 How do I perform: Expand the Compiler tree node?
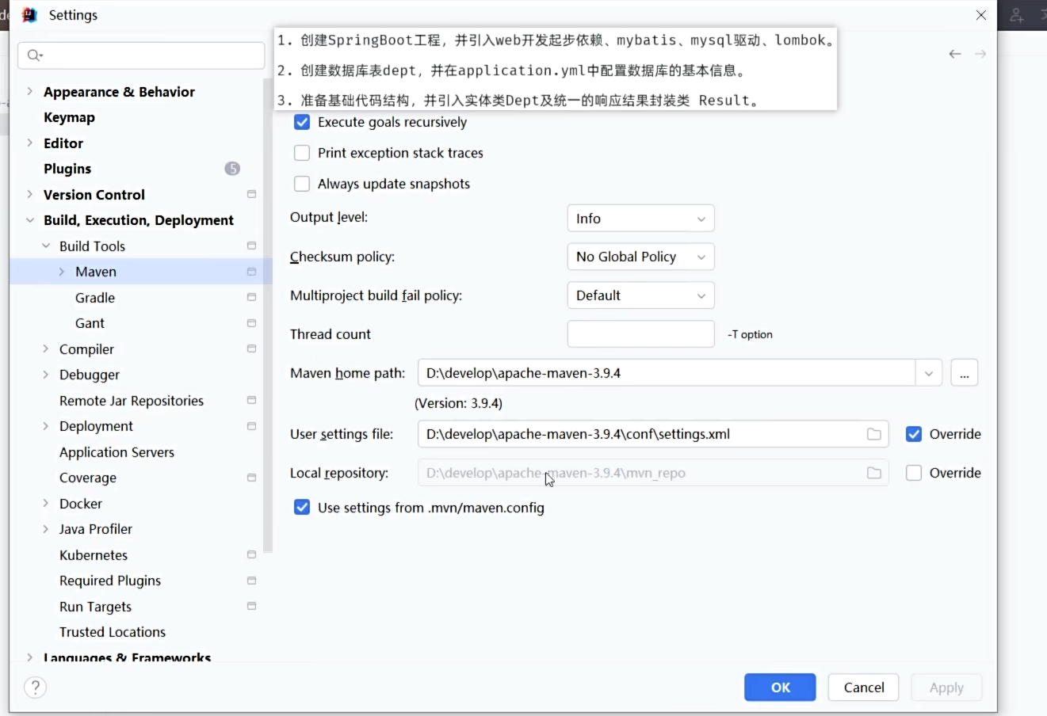click(x=45, y=348)
